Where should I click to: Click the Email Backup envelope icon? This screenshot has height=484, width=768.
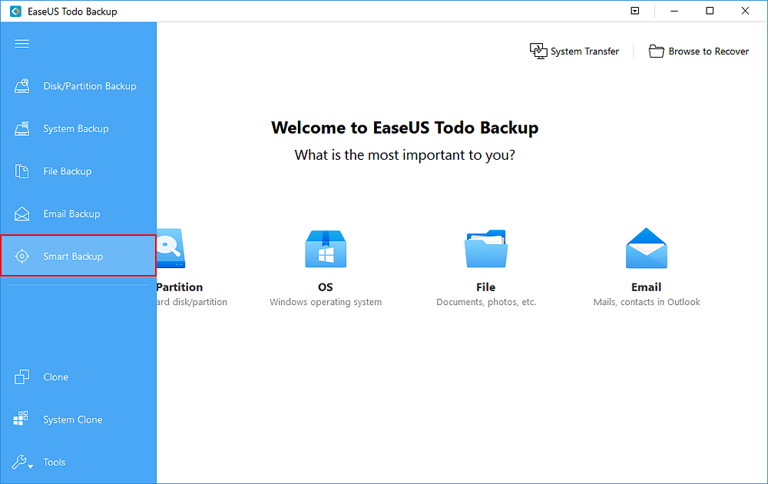pyautogui.click(x=22, y=214)
